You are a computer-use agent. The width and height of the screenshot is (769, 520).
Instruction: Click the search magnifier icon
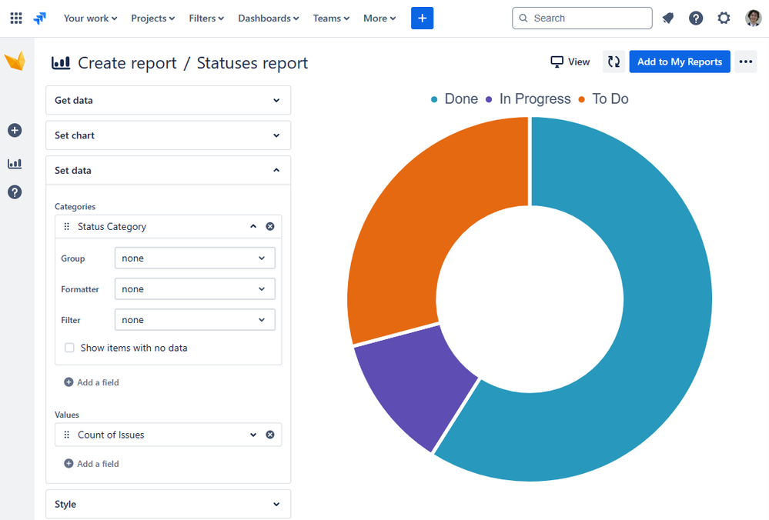pyautogui.click(x=523, y=18)
